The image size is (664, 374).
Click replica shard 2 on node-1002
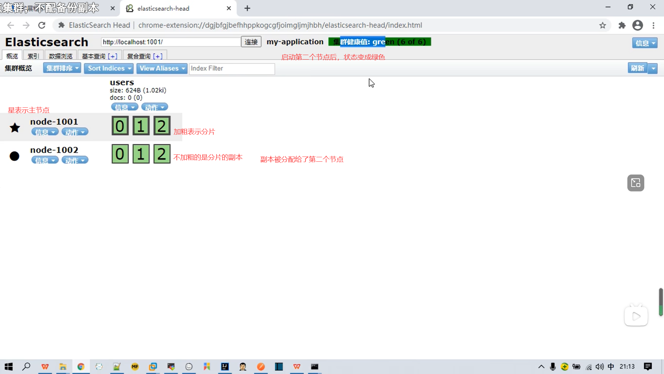[162, 154]
